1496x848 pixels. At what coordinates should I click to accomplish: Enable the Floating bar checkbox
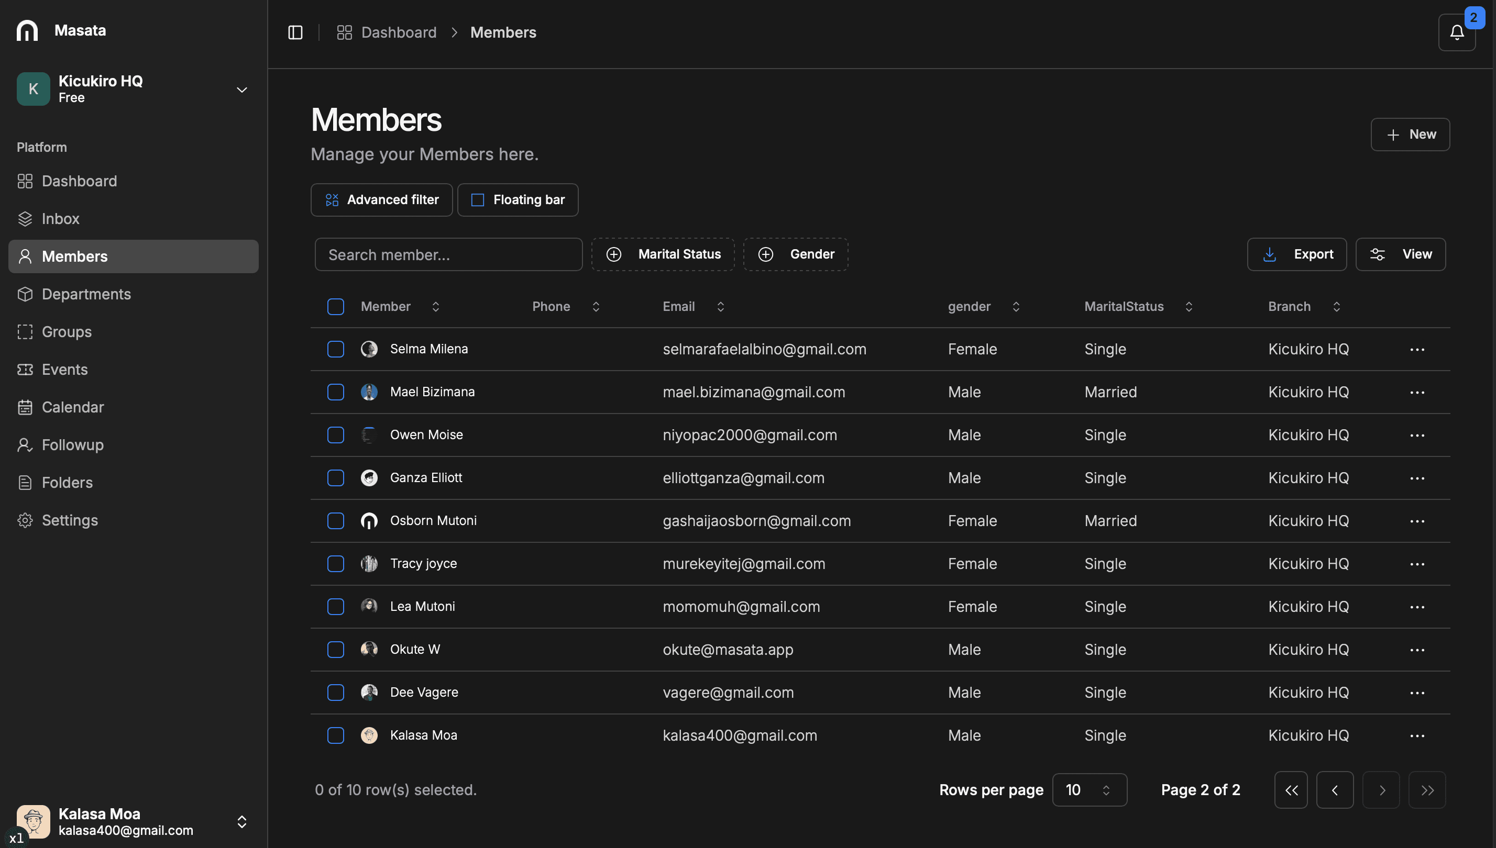[x=478, y=200]
